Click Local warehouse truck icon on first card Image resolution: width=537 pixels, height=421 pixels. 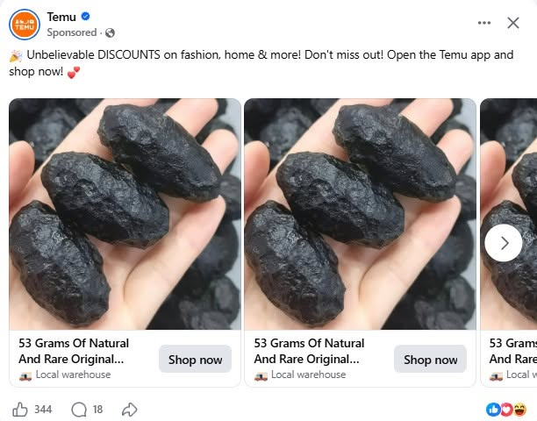pos(25,376)
